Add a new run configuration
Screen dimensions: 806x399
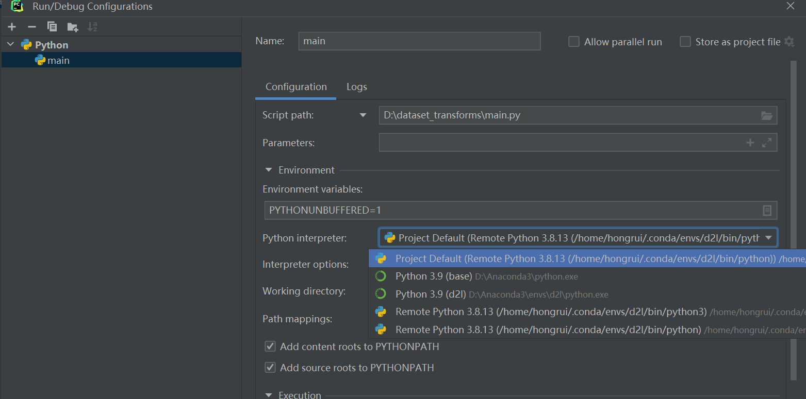(12, 27)
